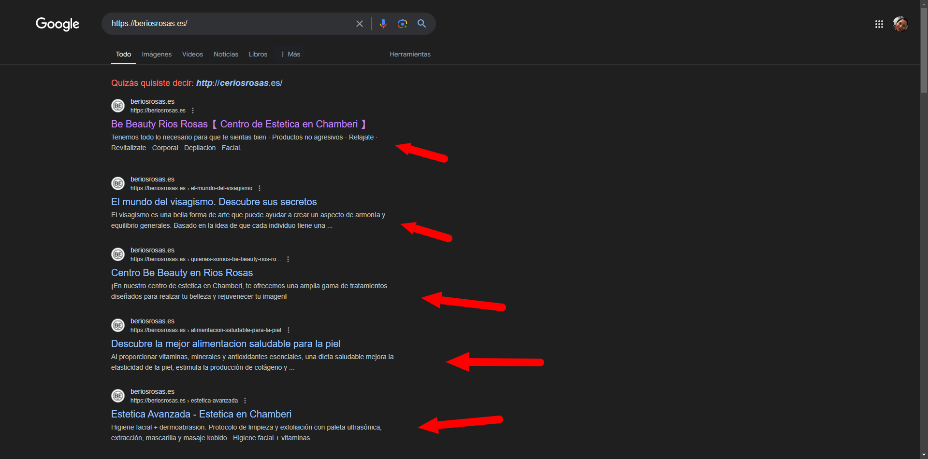Click snippet starting 'El visagismo es una bella'
This screenshot has width=928, height=459.
click(248, 220)
